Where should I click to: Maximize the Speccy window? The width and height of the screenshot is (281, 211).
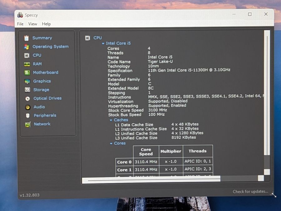(x=250, y=14)
